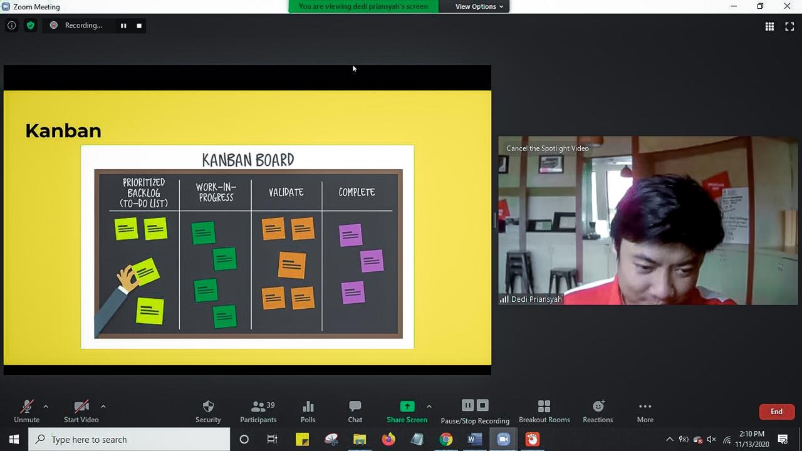802x451 pixels.
Task: Show meeting information icon
Action: (x=11, y=26)
